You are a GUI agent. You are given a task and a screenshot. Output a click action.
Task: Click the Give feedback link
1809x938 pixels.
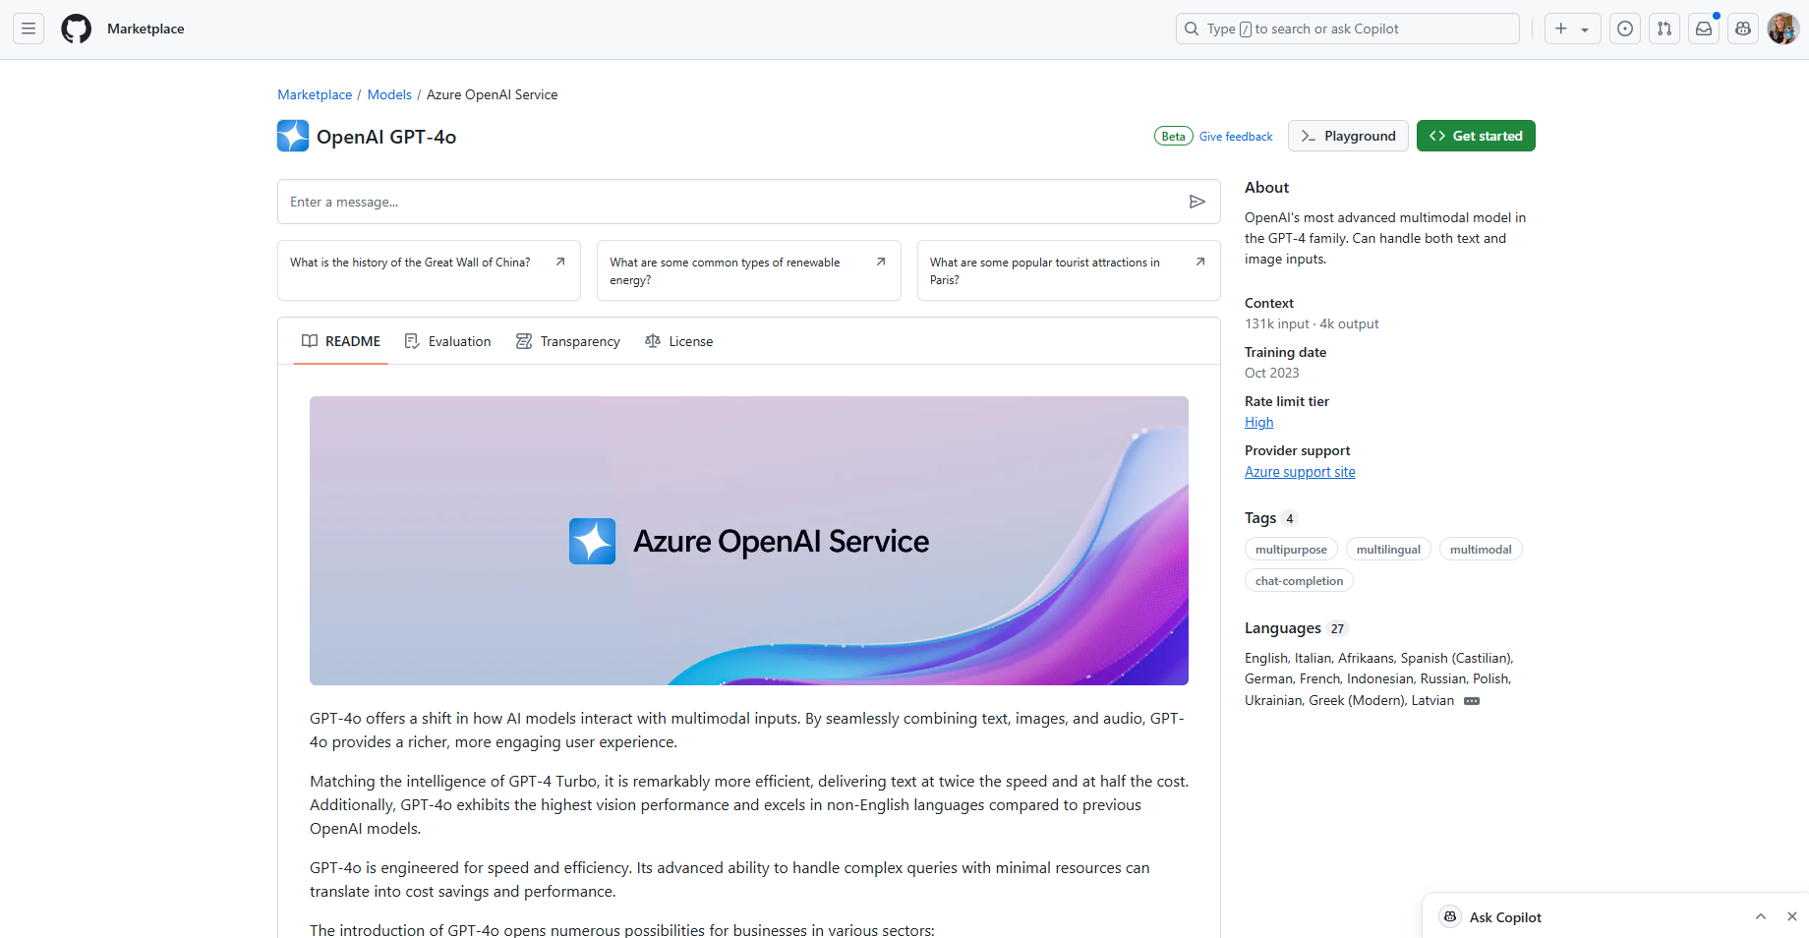pos(1236,137)
